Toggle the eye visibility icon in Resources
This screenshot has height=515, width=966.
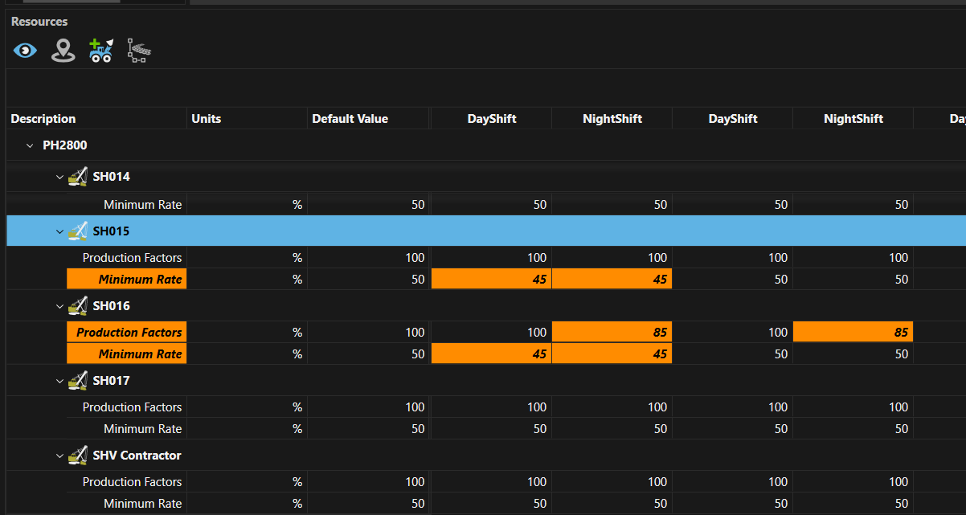click(x=25, y=51)
